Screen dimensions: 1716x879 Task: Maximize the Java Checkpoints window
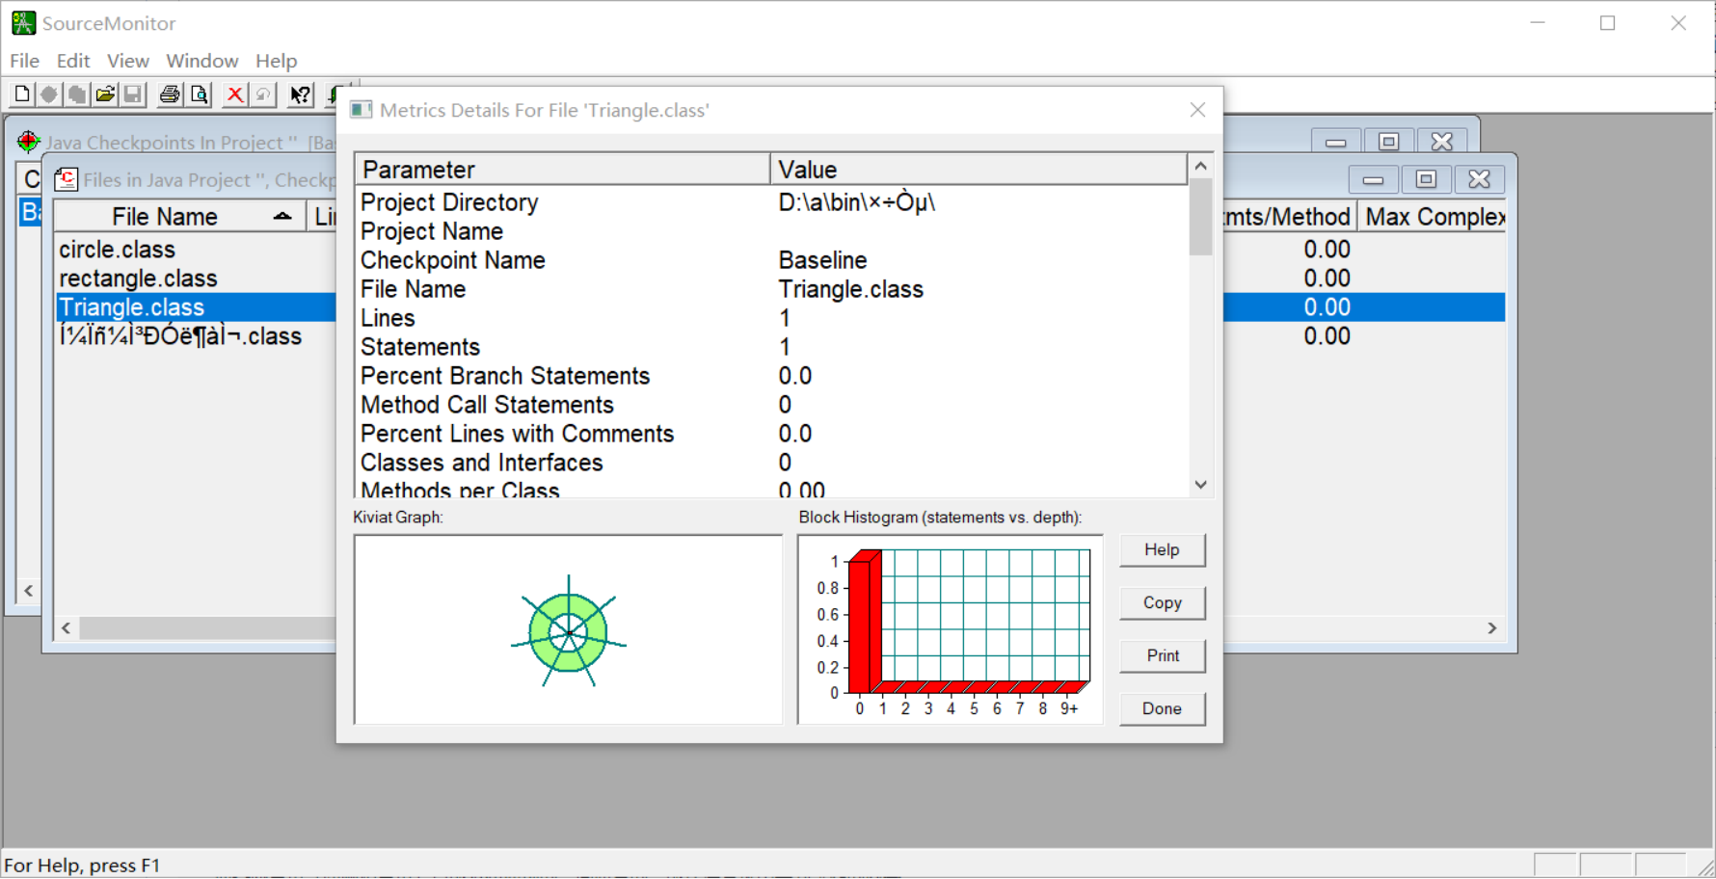[1388, 142]
